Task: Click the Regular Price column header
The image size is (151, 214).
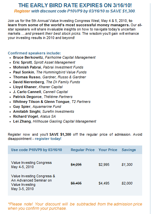Action: 83,150
